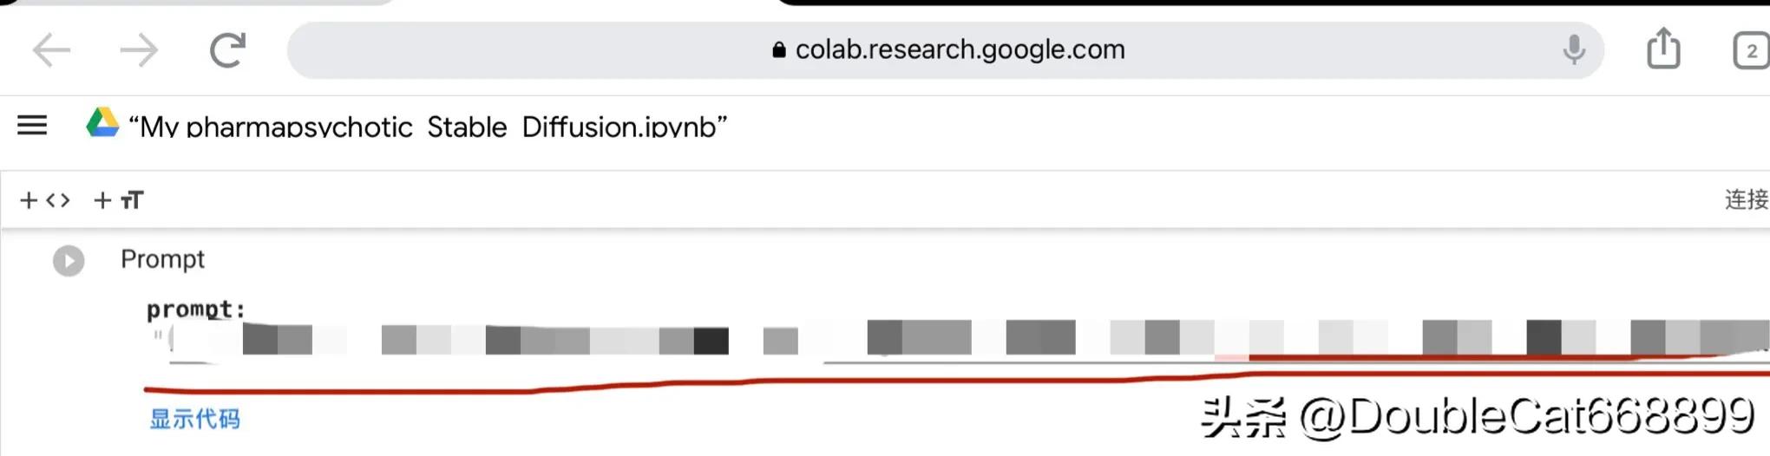Open the tab switcher showing 2 tabs
Image resolution: width=1770 pixels, height=456 pixels.
click(1751, 50)
